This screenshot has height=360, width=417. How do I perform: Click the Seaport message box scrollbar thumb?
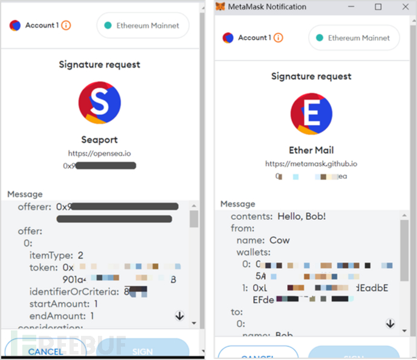tap(194, 219)
